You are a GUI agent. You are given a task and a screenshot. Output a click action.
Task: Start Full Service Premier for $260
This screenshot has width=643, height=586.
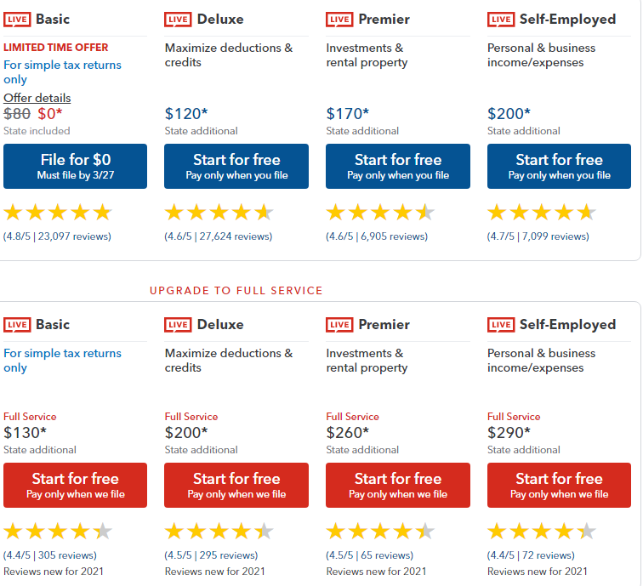point(398,485)
